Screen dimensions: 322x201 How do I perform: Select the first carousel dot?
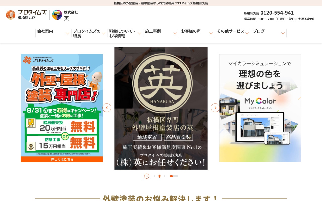(154, 176)
